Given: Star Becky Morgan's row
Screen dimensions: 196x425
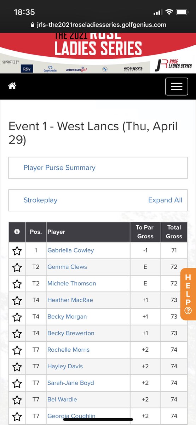Looking at the screenshot, I should point(17,317).
